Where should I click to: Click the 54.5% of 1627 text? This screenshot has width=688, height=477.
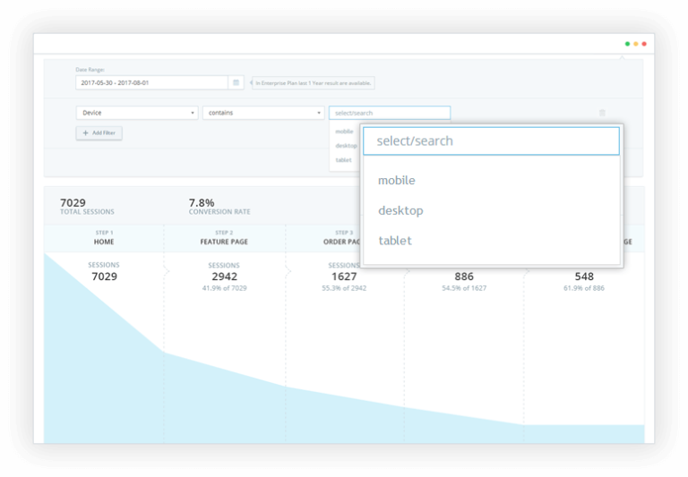464,288
